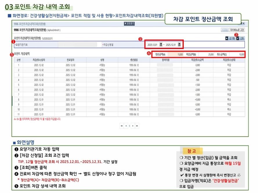Click page number 1 in pagination

point(129,126)
